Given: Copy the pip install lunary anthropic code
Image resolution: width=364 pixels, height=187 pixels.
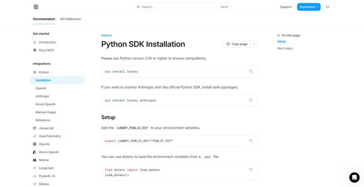Looking at the screenshot, I should [x=251, y=100].
